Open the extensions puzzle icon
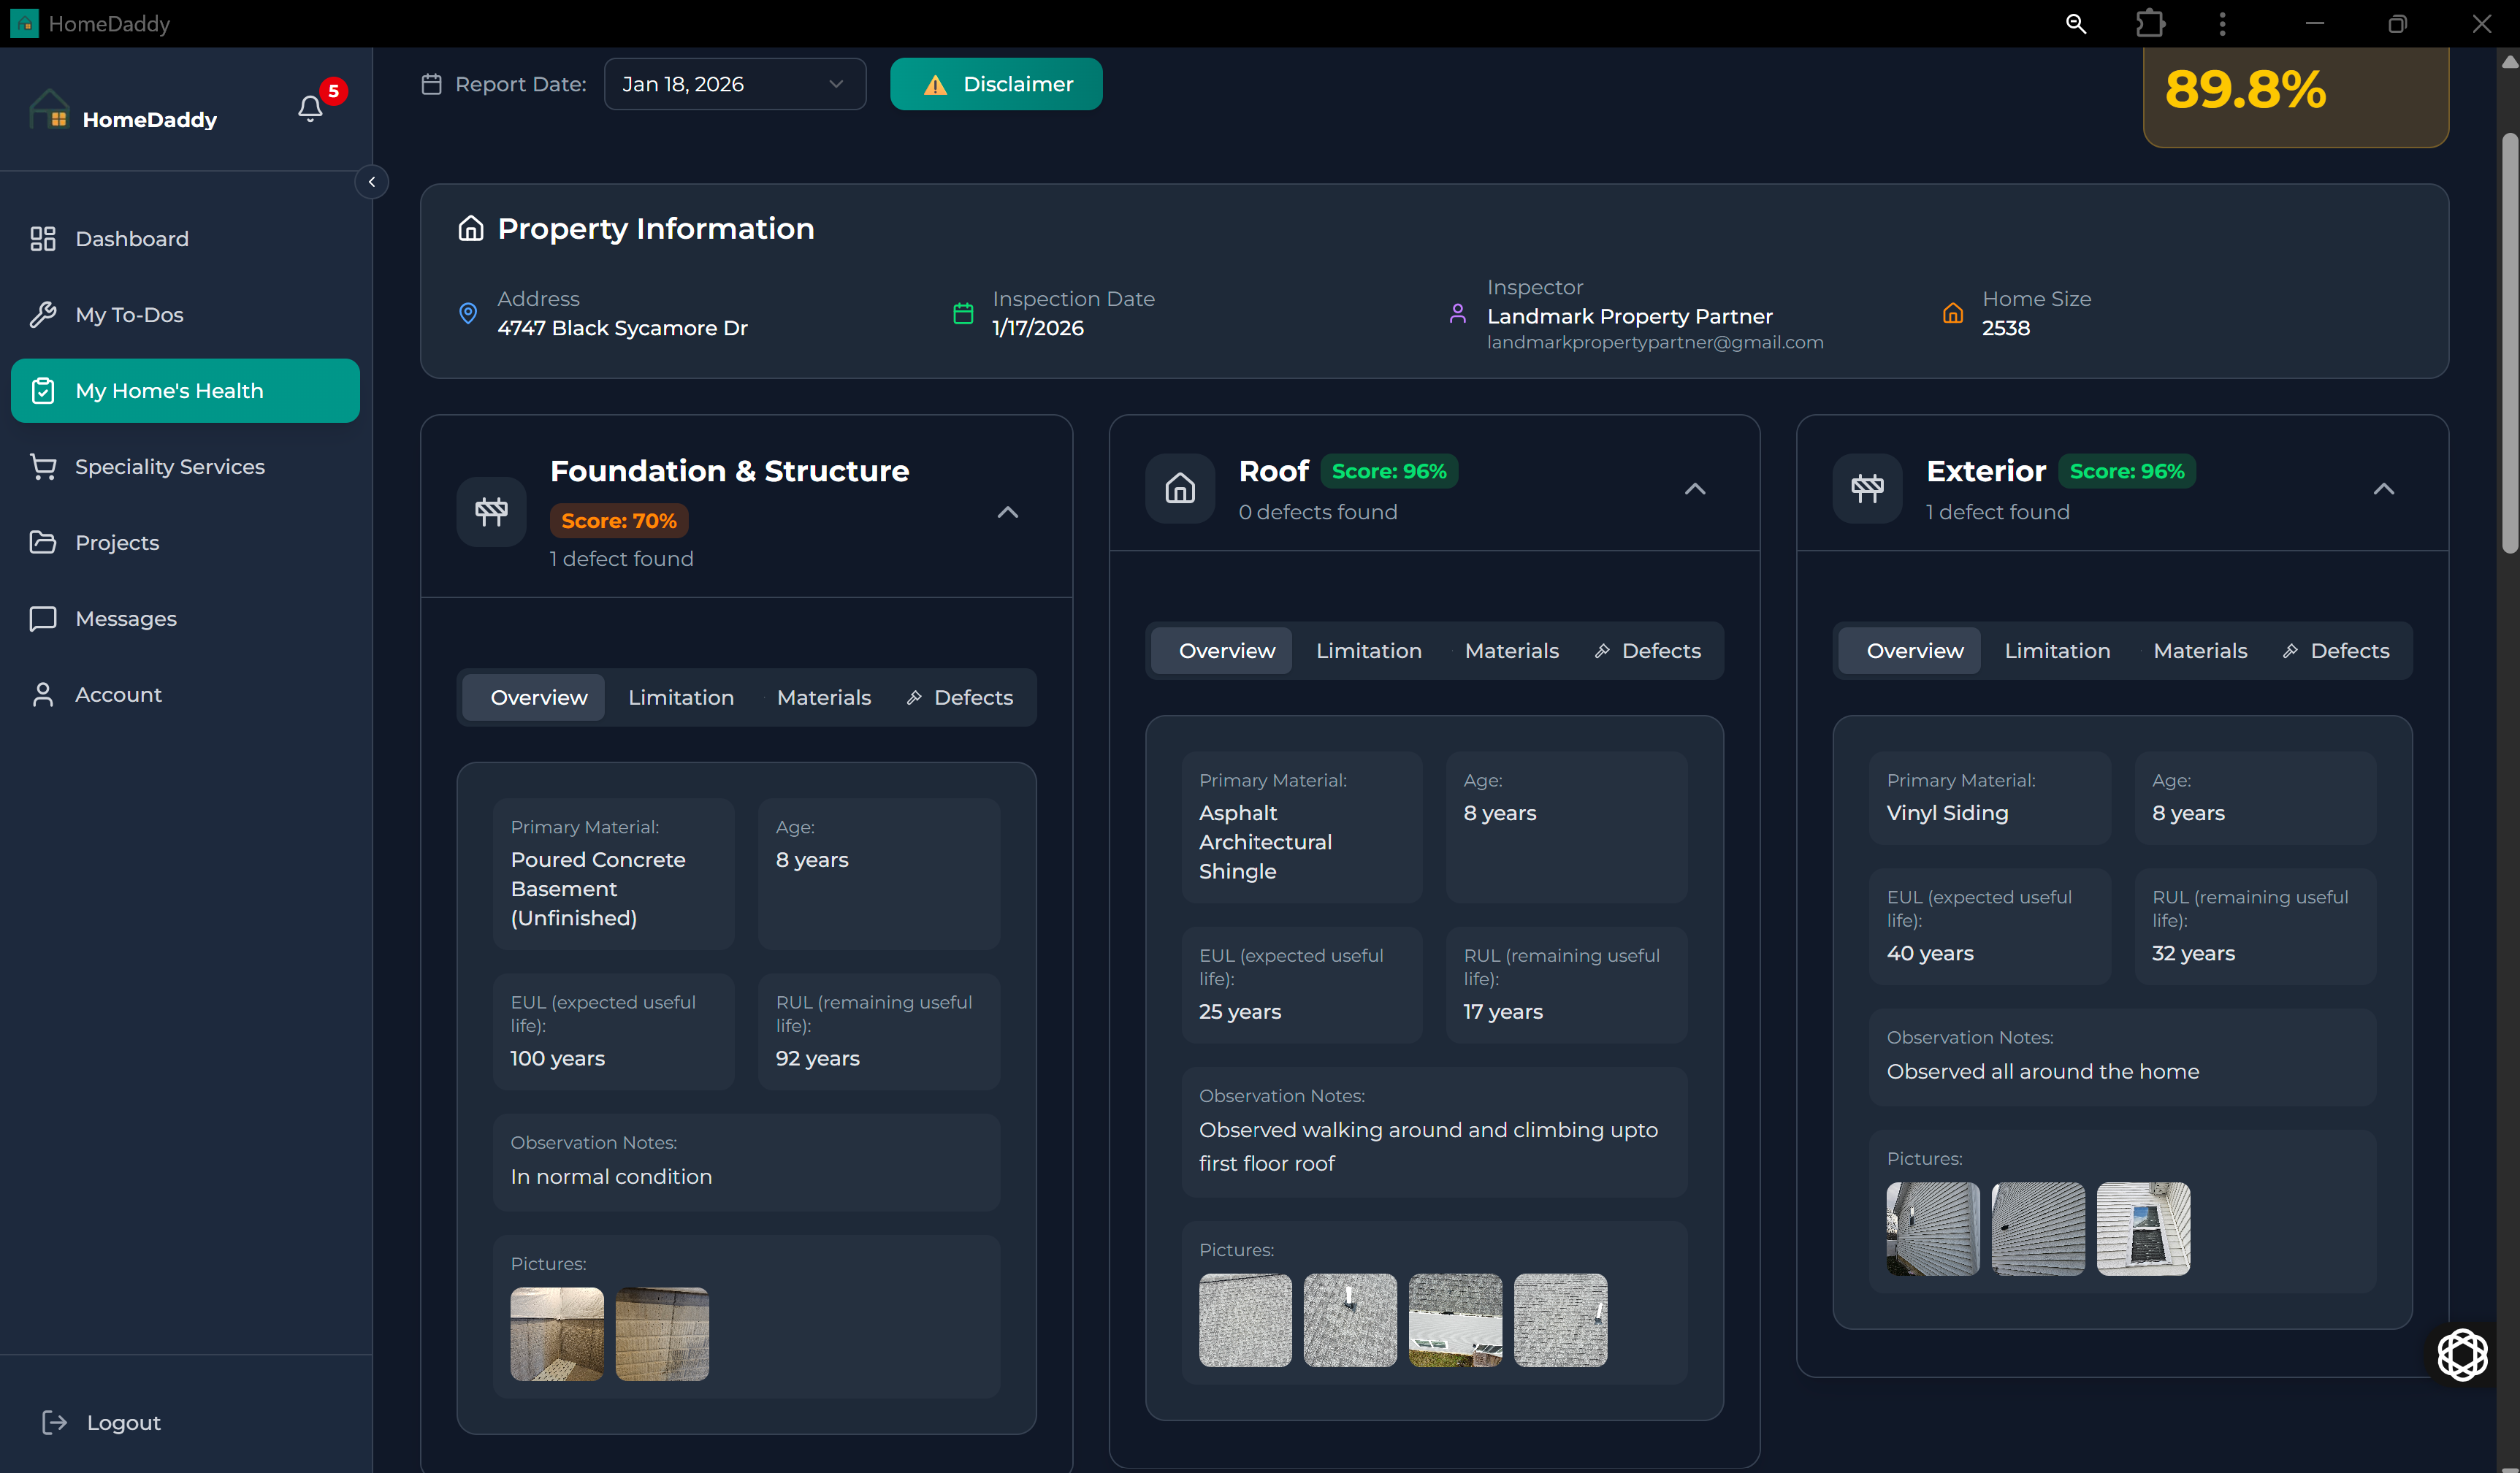 coord(2150,23)
